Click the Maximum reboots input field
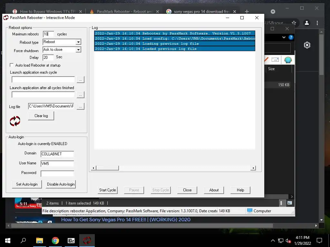The image size is (330, 247). [48, 34]
